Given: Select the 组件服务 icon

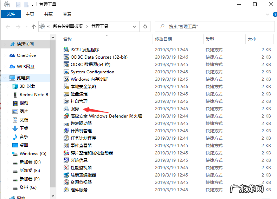Looking at the screenshot, I should click(66, 190).
